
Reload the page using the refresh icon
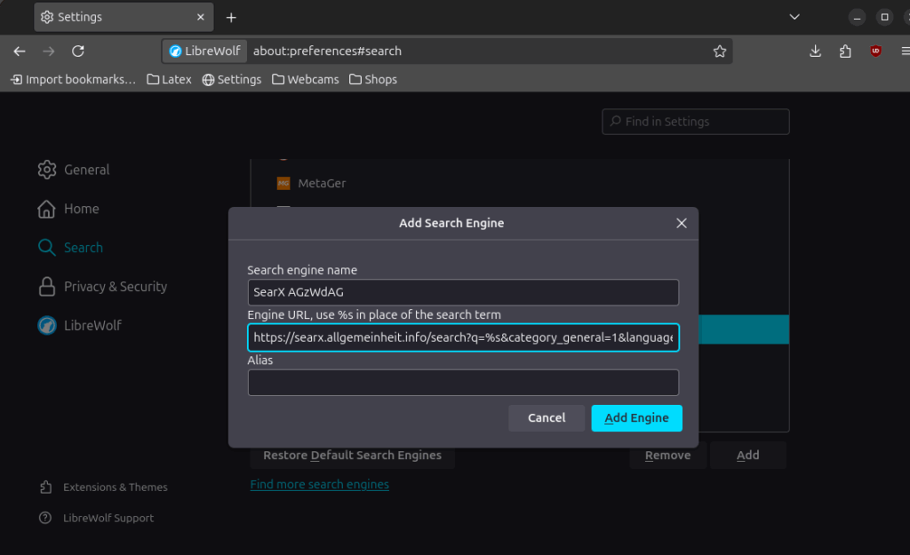pyautogui.click(x=78, y=52)
